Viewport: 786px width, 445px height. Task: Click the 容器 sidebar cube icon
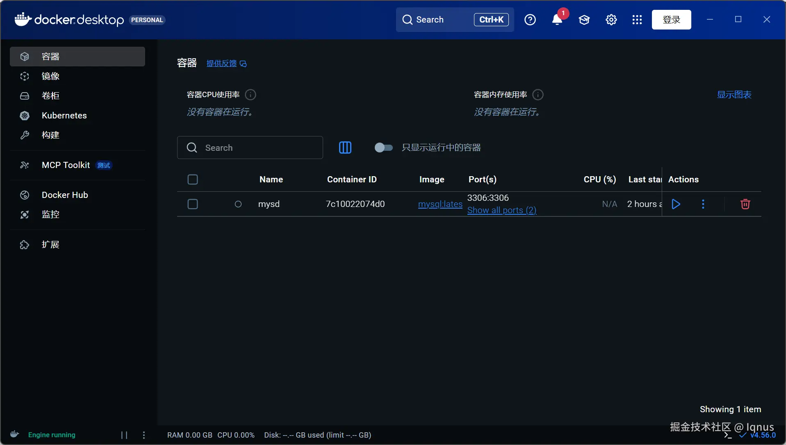[25, 57]
